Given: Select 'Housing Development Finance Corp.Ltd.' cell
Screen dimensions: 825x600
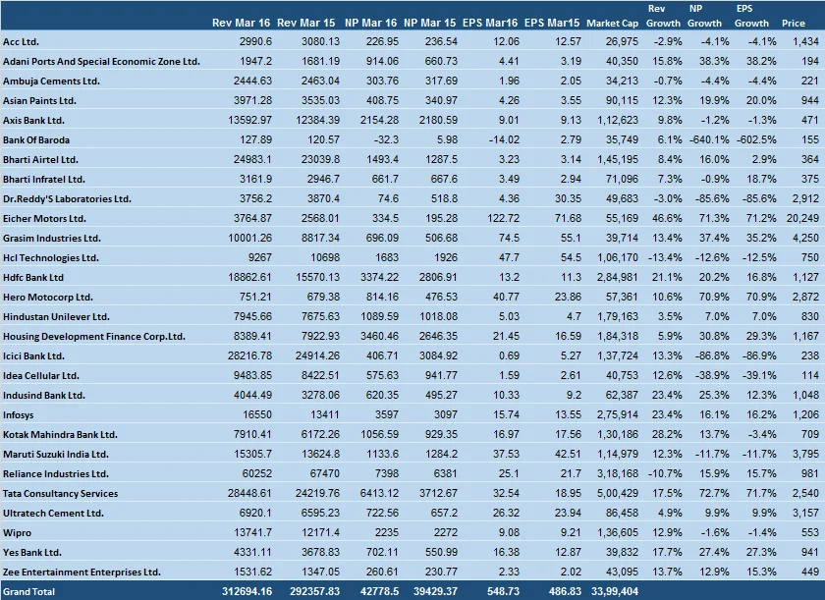Looking at the screenshot, I should pyautogui.click(x=94, y=337).
